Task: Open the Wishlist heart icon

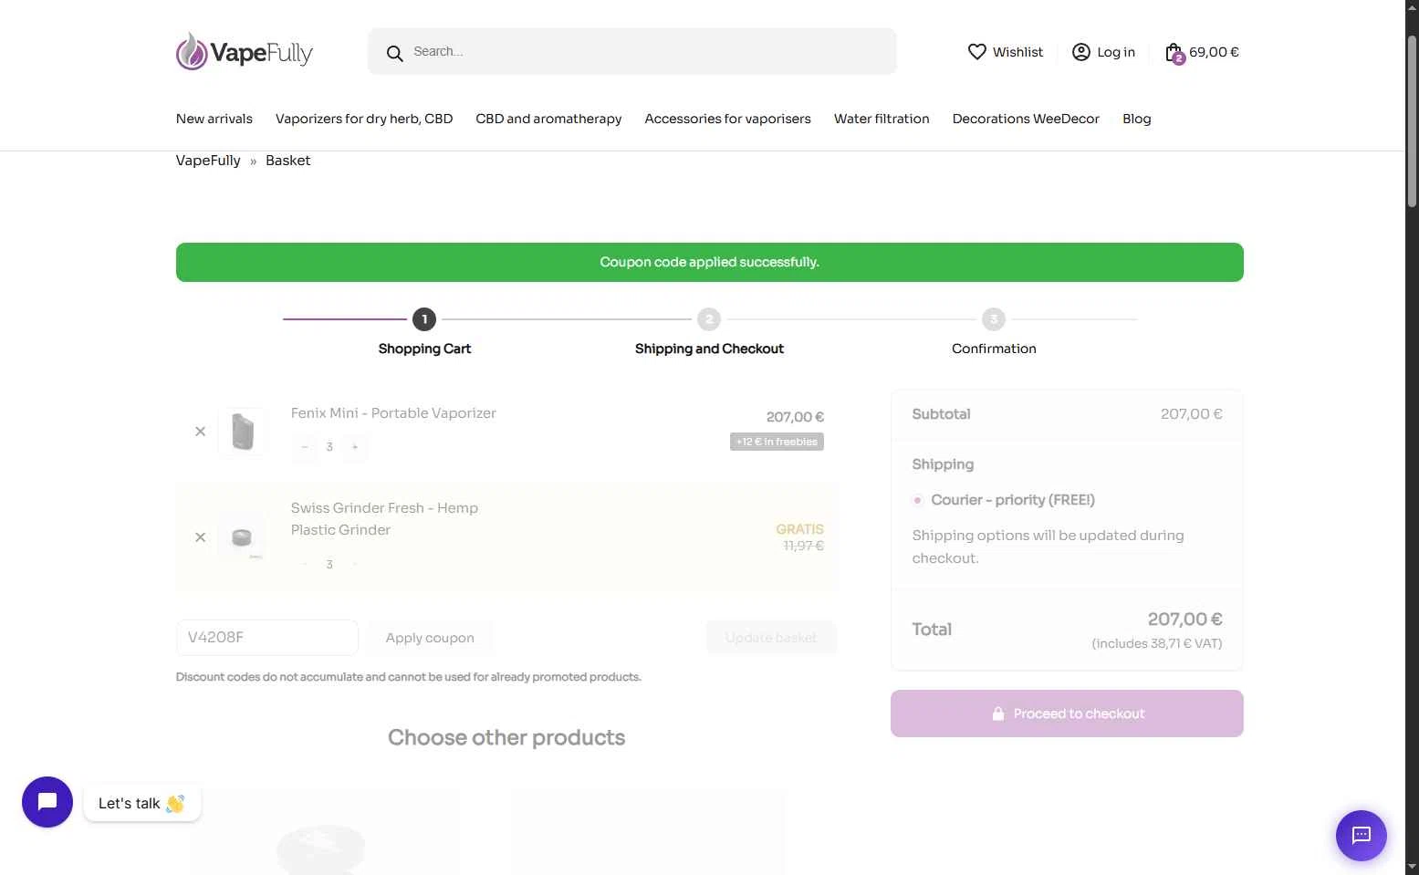Action: pos(976,52)
